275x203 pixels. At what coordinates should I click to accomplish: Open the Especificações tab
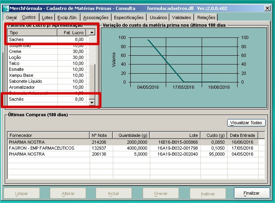click(x=128, y=18)
